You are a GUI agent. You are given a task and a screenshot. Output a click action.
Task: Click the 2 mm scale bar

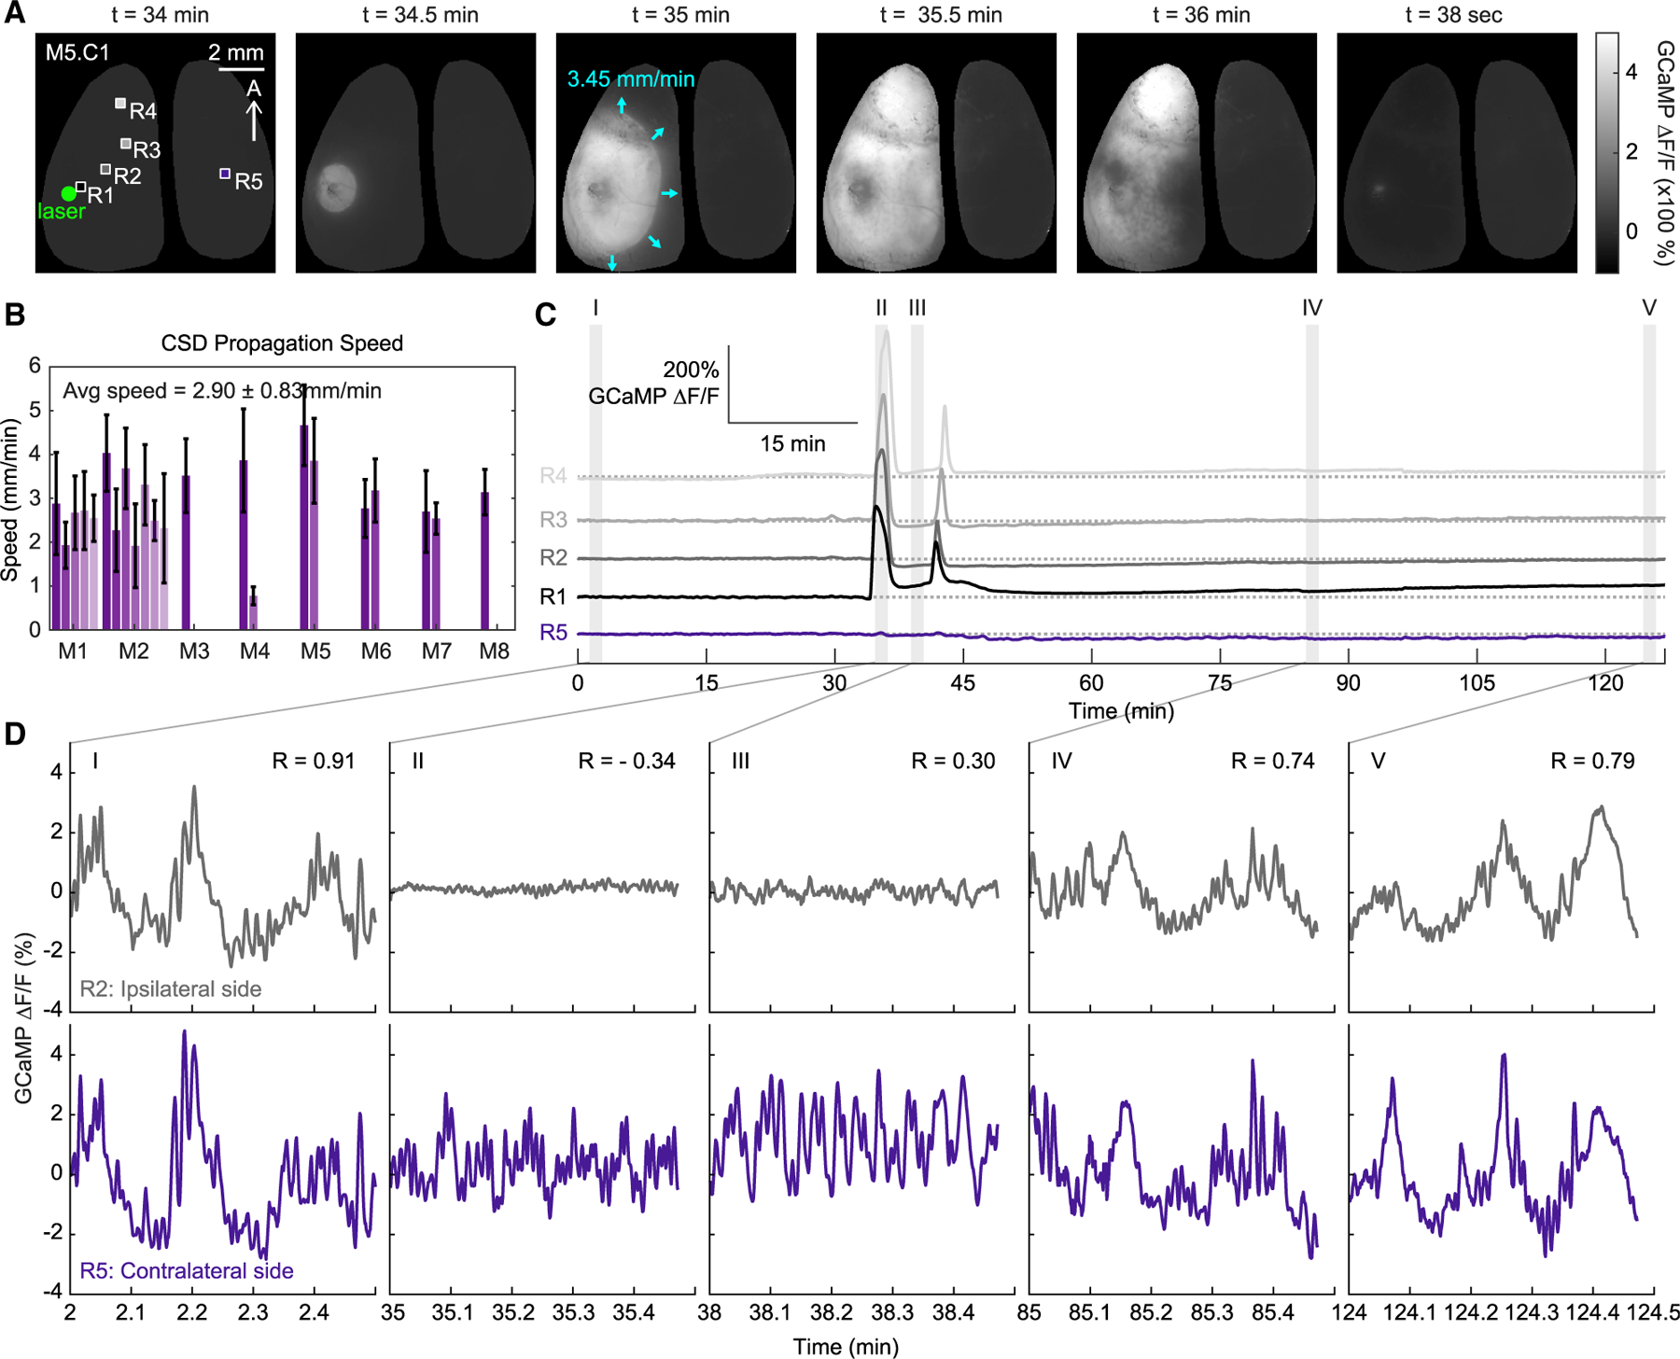pos(241,68)
